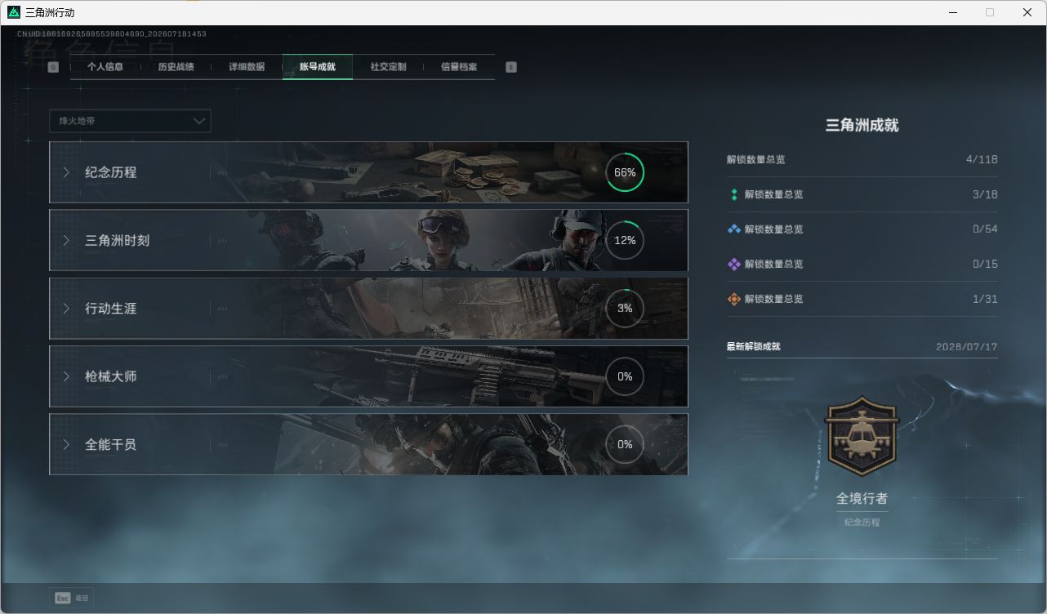The width and height of the screenshot is (1047, 614).
Task: Click the green diamond achievement tier icon
Action: 734,194
